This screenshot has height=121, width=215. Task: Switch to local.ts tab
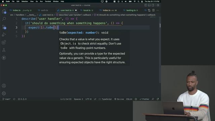[x=87, y=10]
